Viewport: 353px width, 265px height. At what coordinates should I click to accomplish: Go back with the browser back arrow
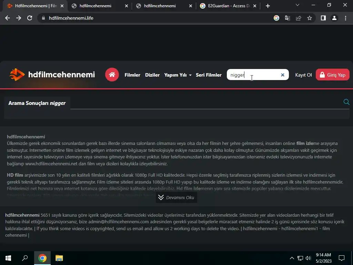[x=8, y=18]
